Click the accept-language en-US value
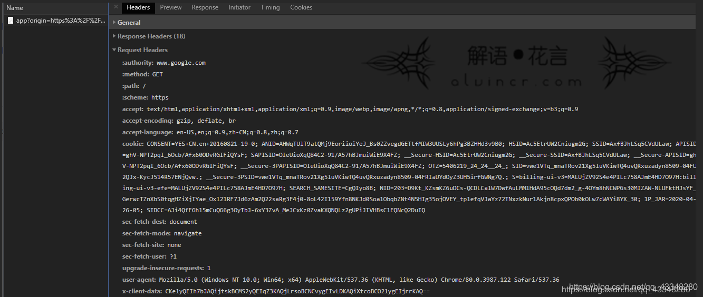703x297 pixels. tap(237, 132)
